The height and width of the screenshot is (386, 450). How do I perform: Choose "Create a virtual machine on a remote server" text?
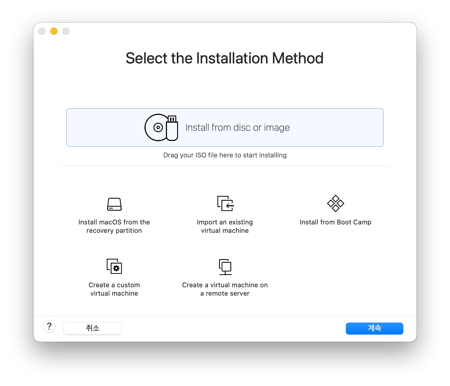225,289
